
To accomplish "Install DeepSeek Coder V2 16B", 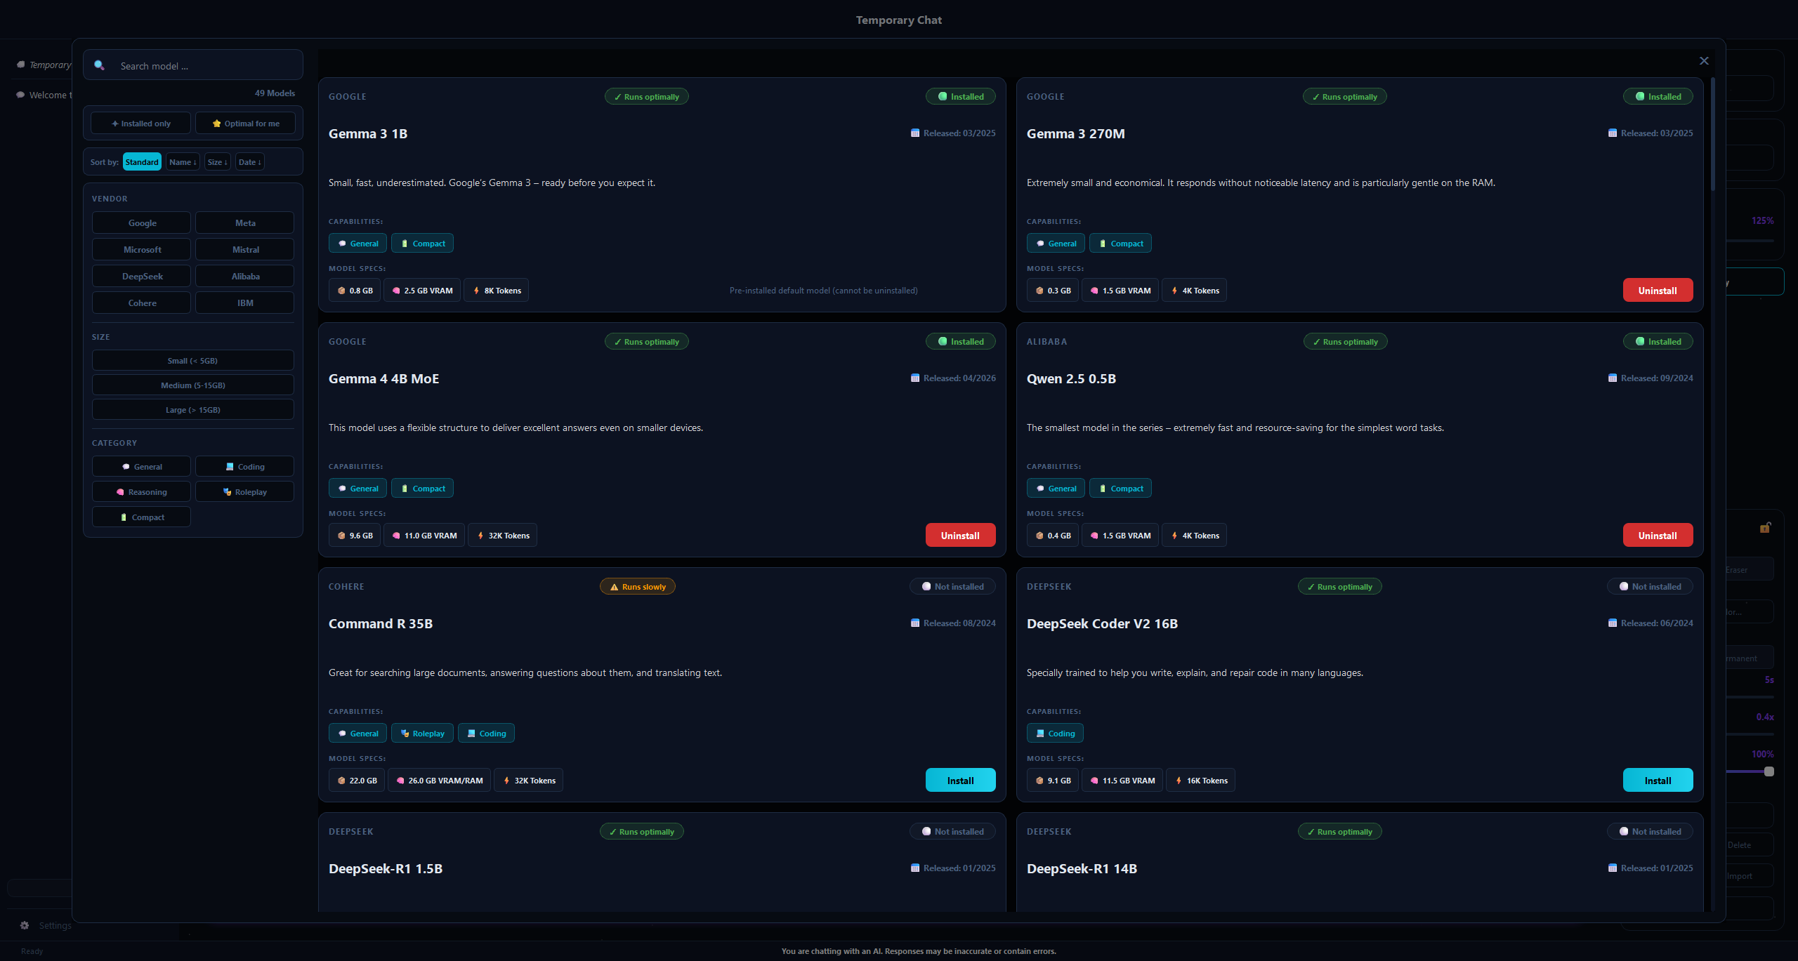I will pos(1658,781).
